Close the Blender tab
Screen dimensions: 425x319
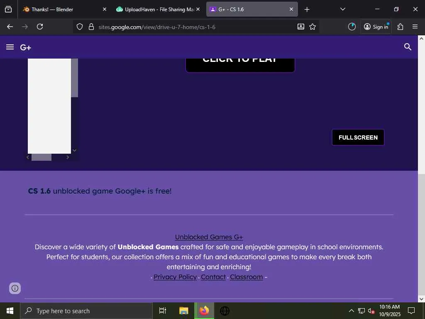pyautogui.click(x=105, y=9)
